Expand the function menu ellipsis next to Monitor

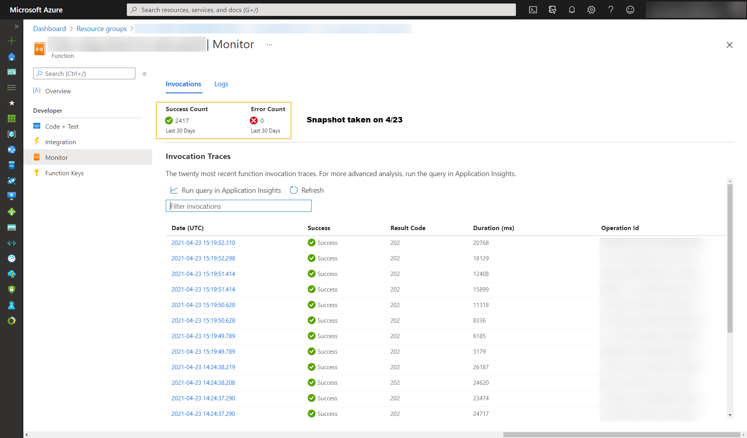pos(269,45)
